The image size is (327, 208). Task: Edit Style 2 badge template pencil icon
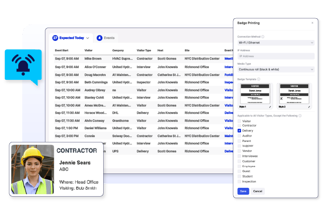pyautogui.click(x=309, y=107)
